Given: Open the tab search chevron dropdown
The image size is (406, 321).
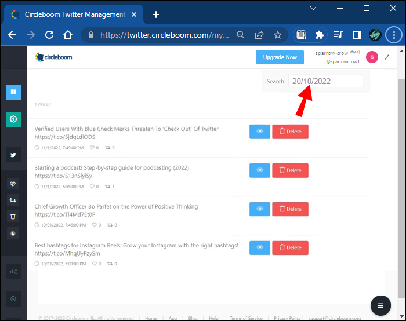Looking at the screenshot, I should [x=313, y=8].
